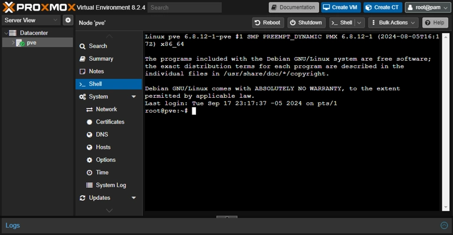Select DNS under System
The height and width of the screenshot is (235, 453).
(x=109, y=135)
